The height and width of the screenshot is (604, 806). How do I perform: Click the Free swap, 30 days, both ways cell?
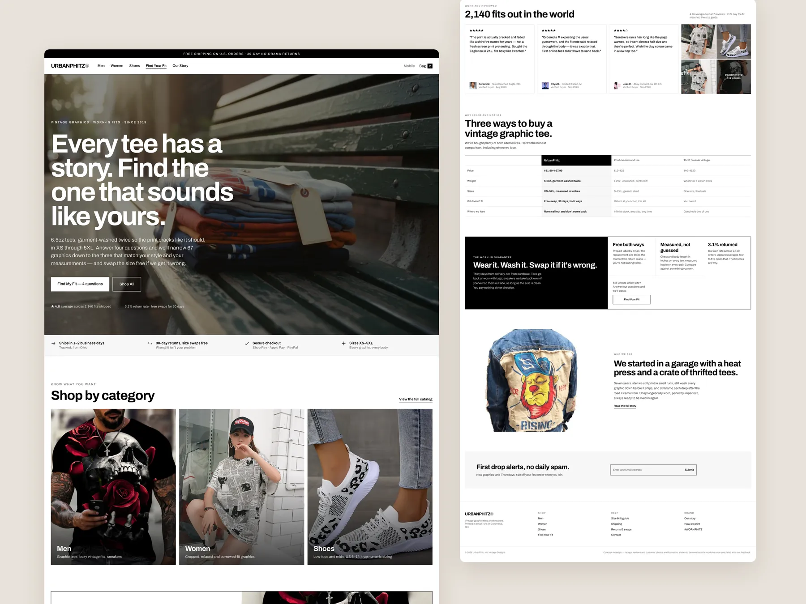pos(563,201)
